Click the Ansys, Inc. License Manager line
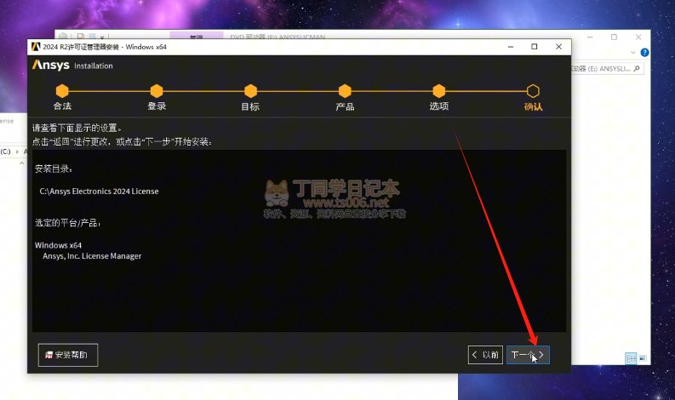The image size is (675, 400). tap(92, 256)
